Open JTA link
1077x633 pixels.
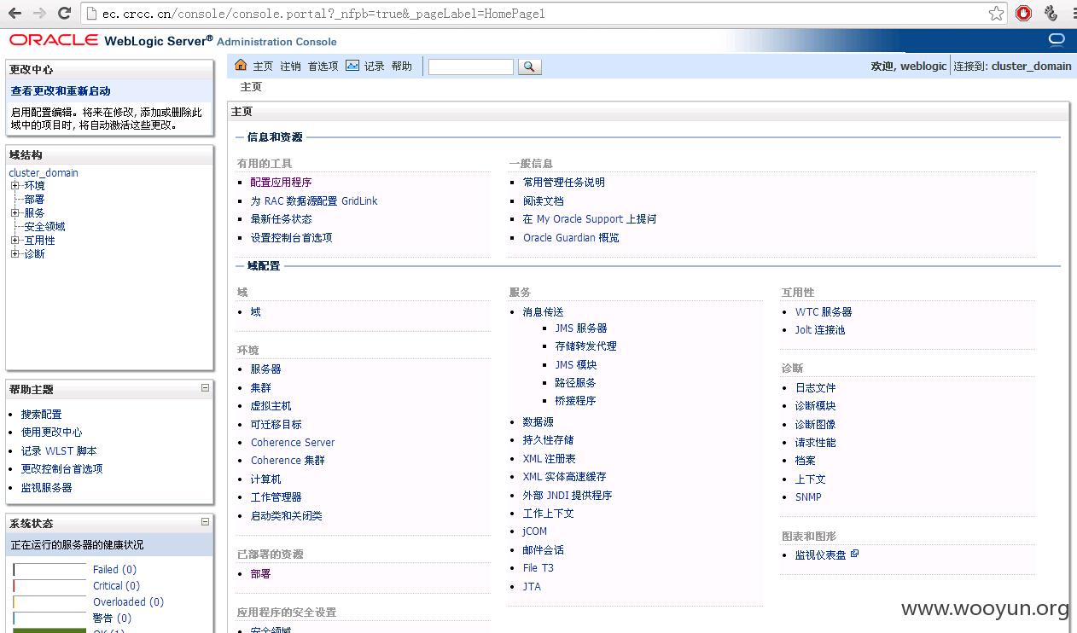click(x=532, y=586)
